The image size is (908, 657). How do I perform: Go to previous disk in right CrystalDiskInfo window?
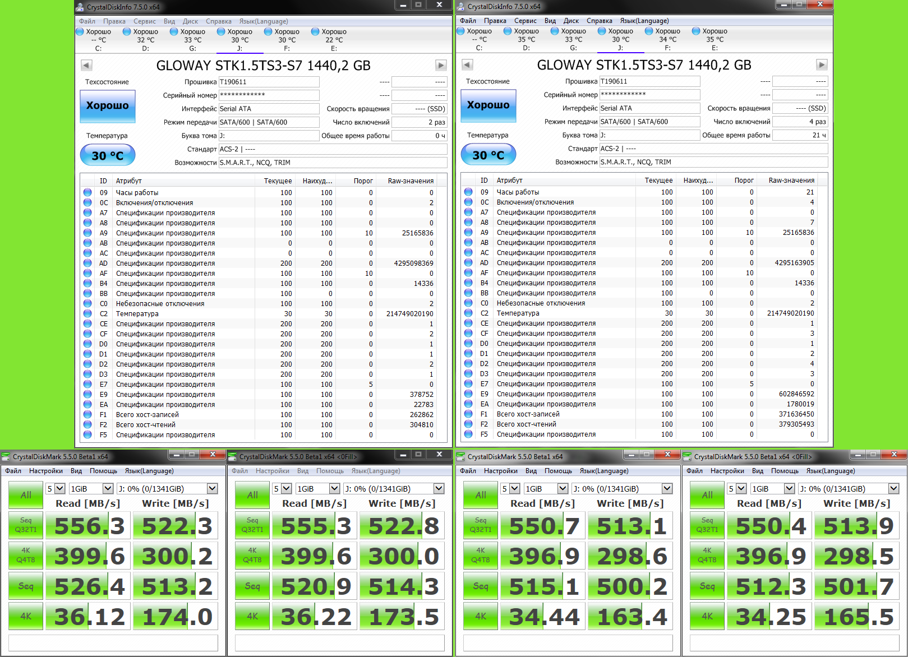(467, 64)
